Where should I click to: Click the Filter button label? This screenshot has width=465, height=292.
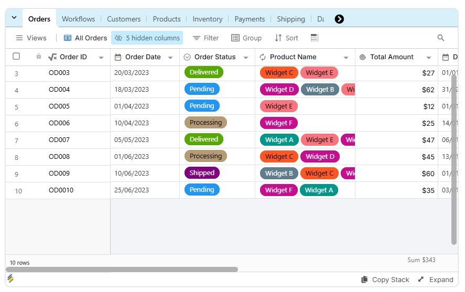(211, 38)
